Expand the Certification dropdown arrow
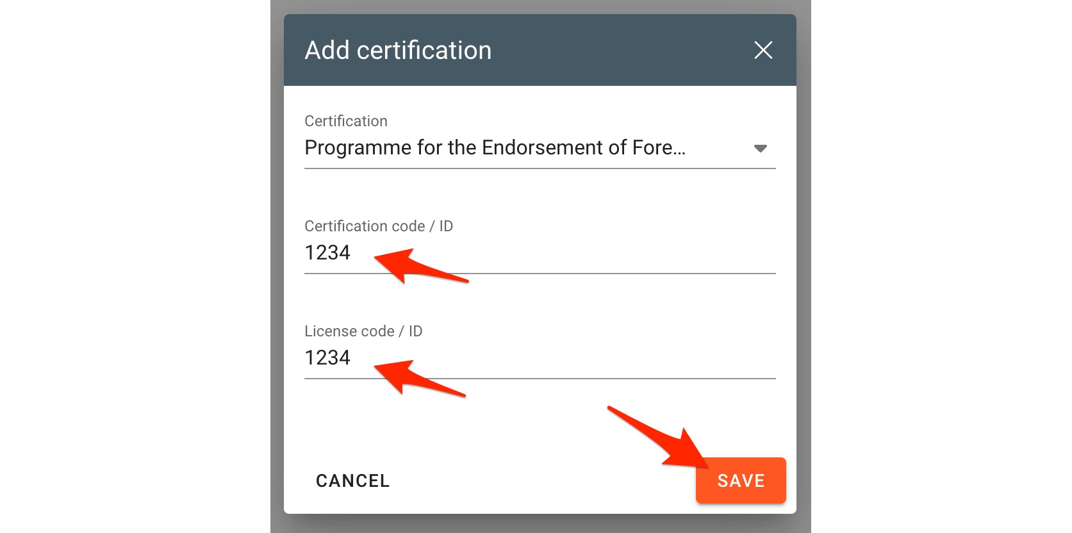The image size is (1072, 533). point(760,149)
